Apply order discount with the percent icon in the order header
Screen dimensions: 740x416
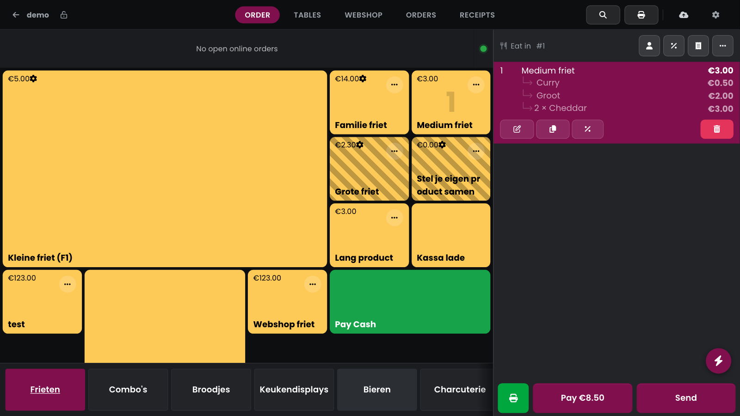[x=674, y=46]
